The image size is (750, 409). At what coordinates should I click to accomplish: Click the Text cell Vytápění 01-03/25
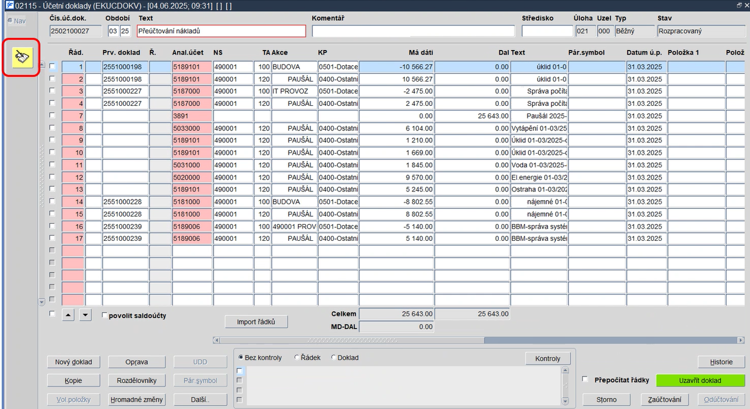539,128
